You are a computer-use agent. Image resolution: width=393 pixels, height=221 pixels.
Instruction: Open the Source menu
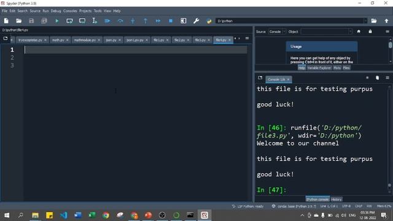pos(35,11)
